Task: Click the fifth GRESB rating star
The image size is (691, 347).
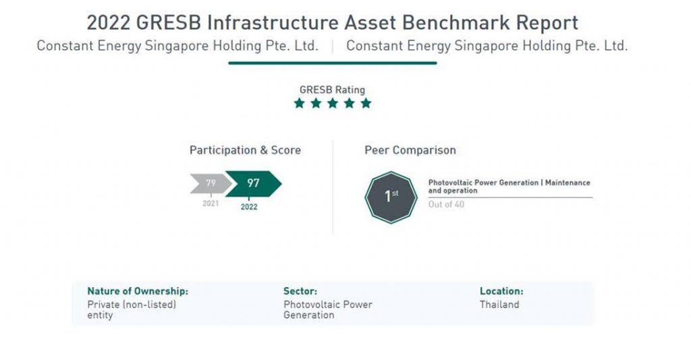Action: coord(366,103)
